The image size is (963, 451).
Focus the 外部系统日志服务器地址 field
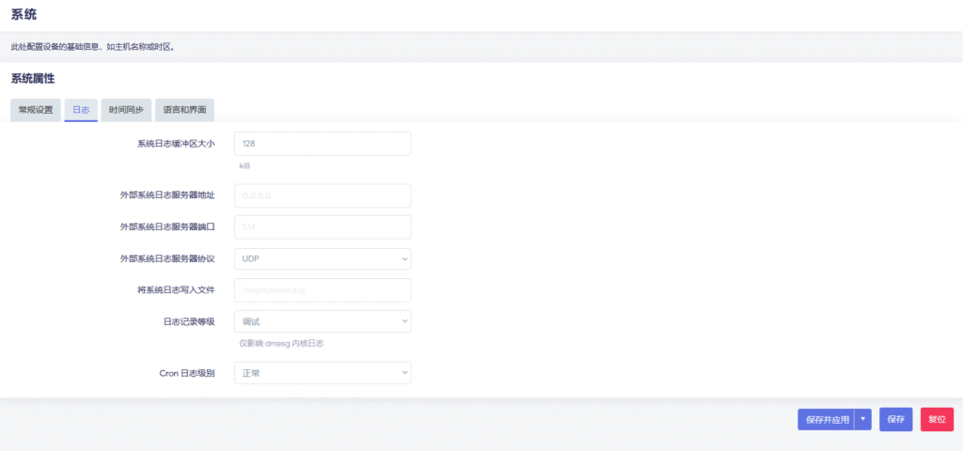click(323, 195)
